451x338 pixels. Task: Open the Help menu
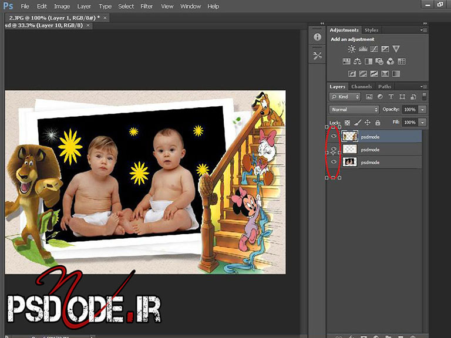pyautogui.click(x=213, y=6)
